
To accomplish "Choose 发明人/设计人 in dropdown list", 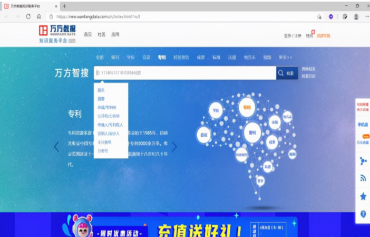I will pos(109,134).
